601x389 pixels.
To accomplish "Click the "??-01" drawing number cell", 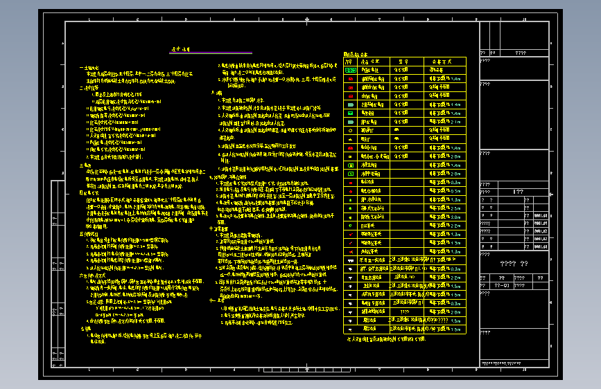I will [x=502, y=286].
